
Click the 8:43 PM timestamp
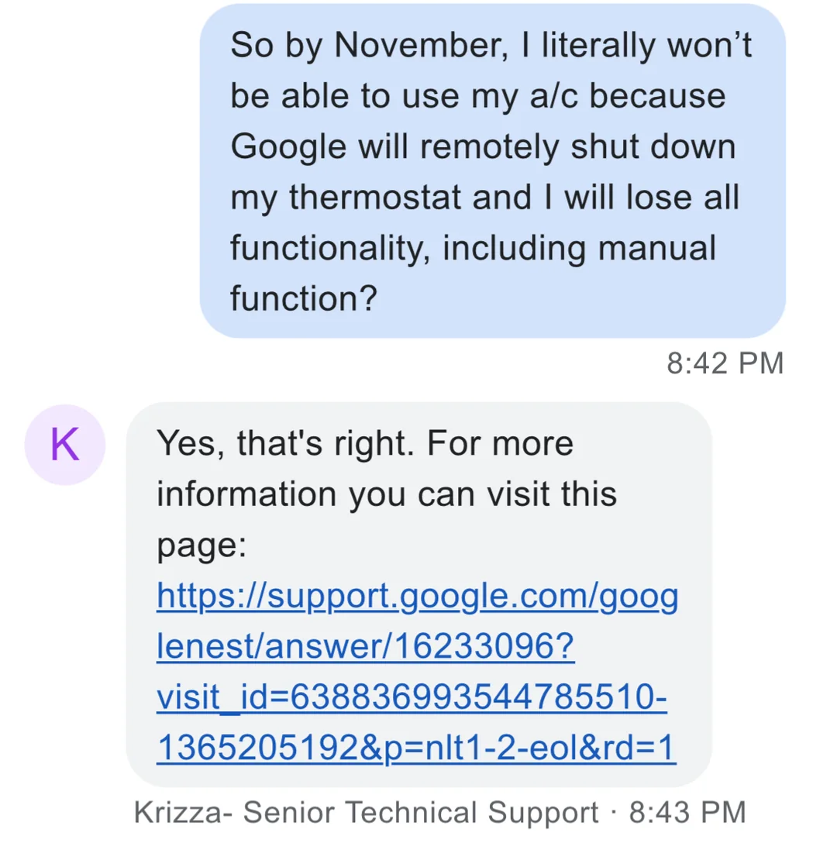coord(687,813)
